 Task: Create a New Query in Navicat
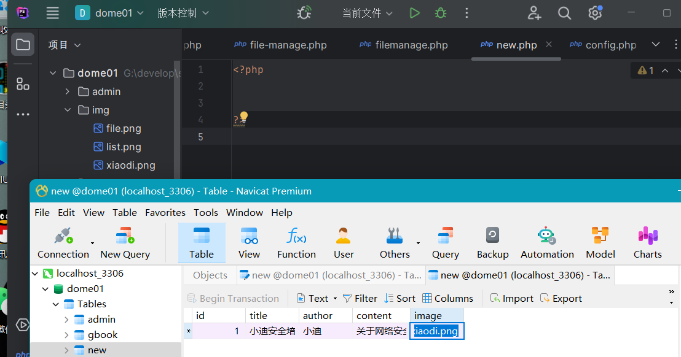click(x=125, y=242)
